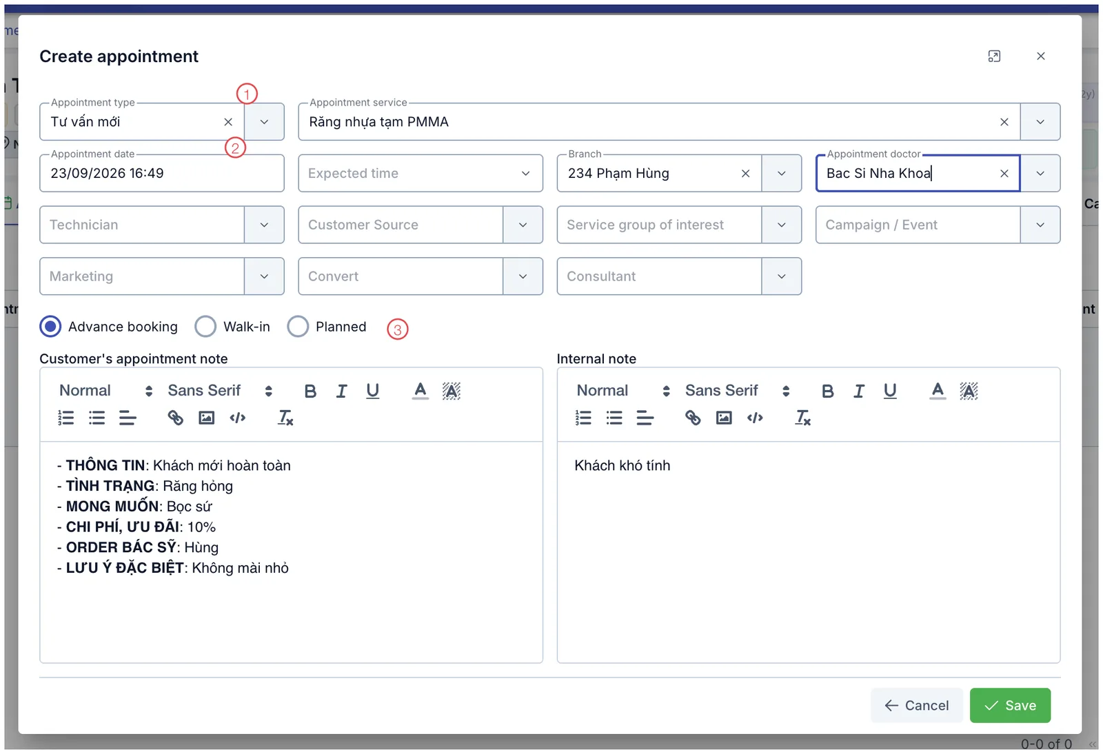This screenshot has height=754, width=1103.
Task: Insert link in Customer's appointment note
Action: tap(175, 418)
